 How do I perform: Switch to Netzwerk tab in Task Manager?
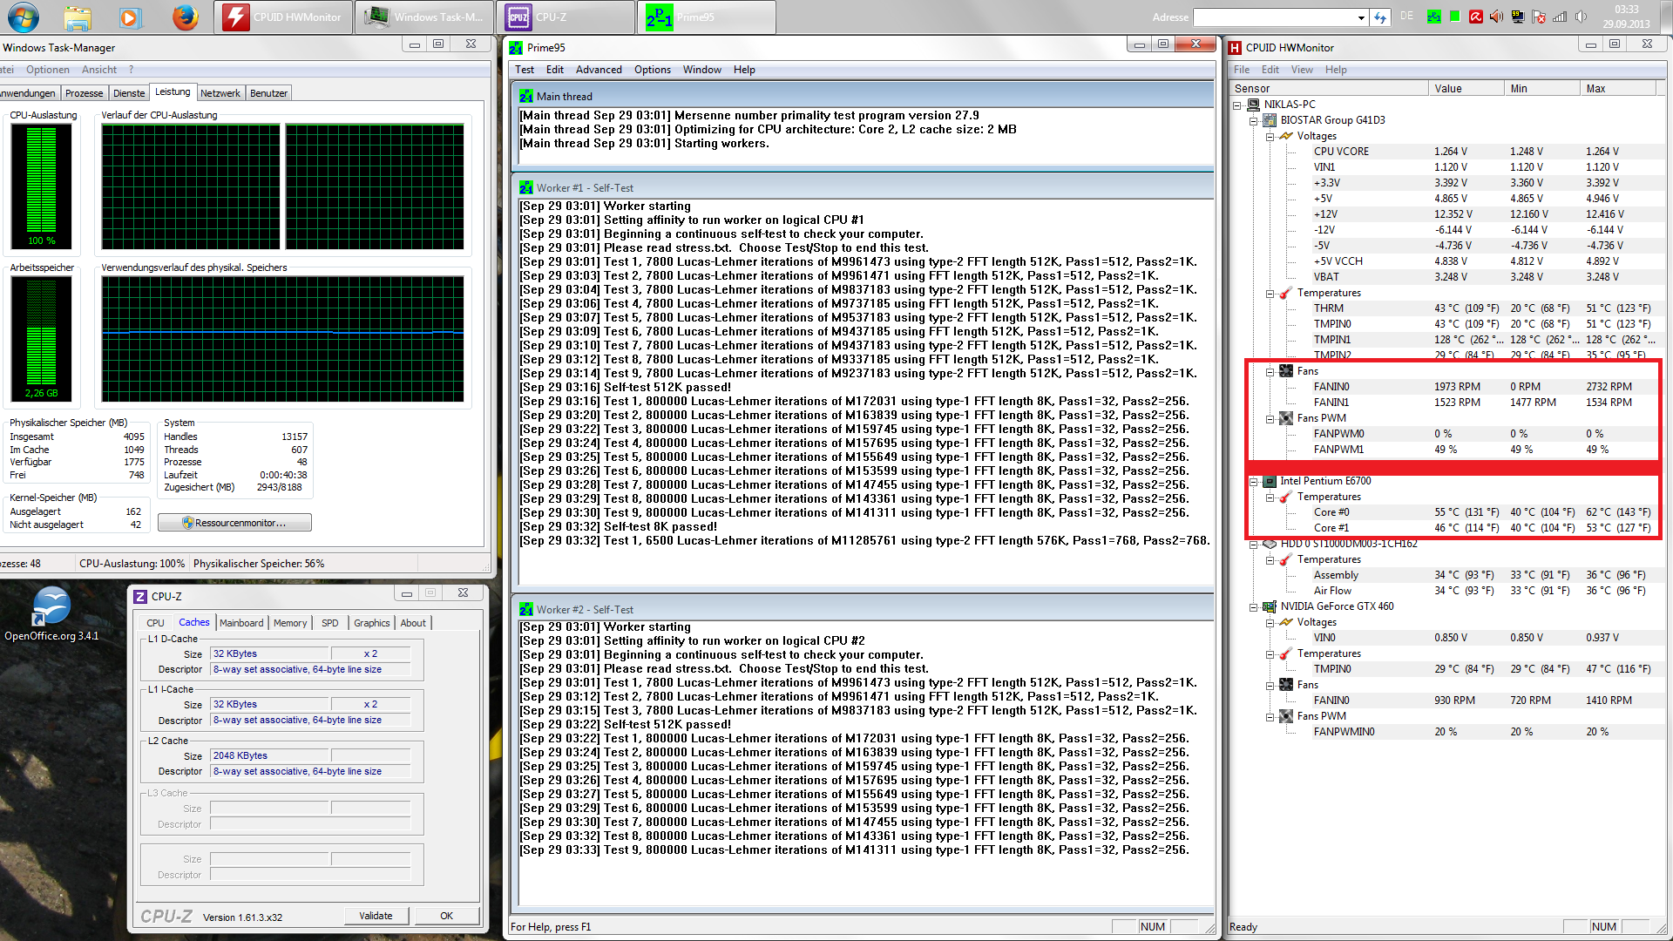click(220, 93)
